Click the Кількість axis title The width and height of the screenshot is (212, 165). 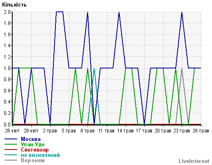point(14,5)
